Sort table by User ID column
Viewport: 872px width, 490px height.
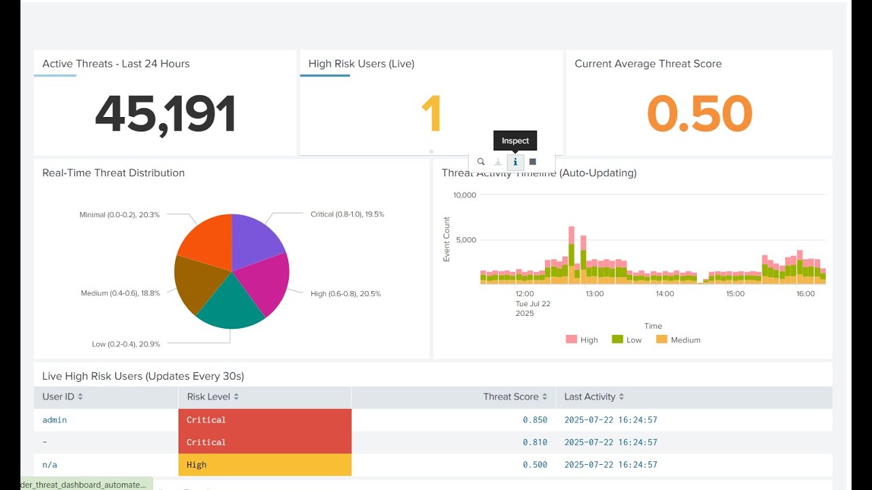tap(63, 397)
